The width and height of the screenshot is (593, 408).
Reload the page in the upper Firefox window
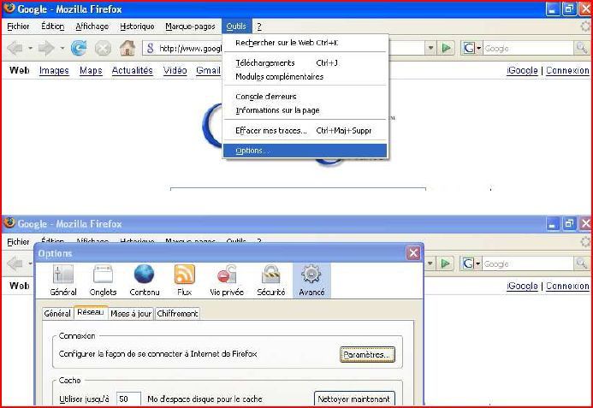pyautogui.click(x=79, y=48)
